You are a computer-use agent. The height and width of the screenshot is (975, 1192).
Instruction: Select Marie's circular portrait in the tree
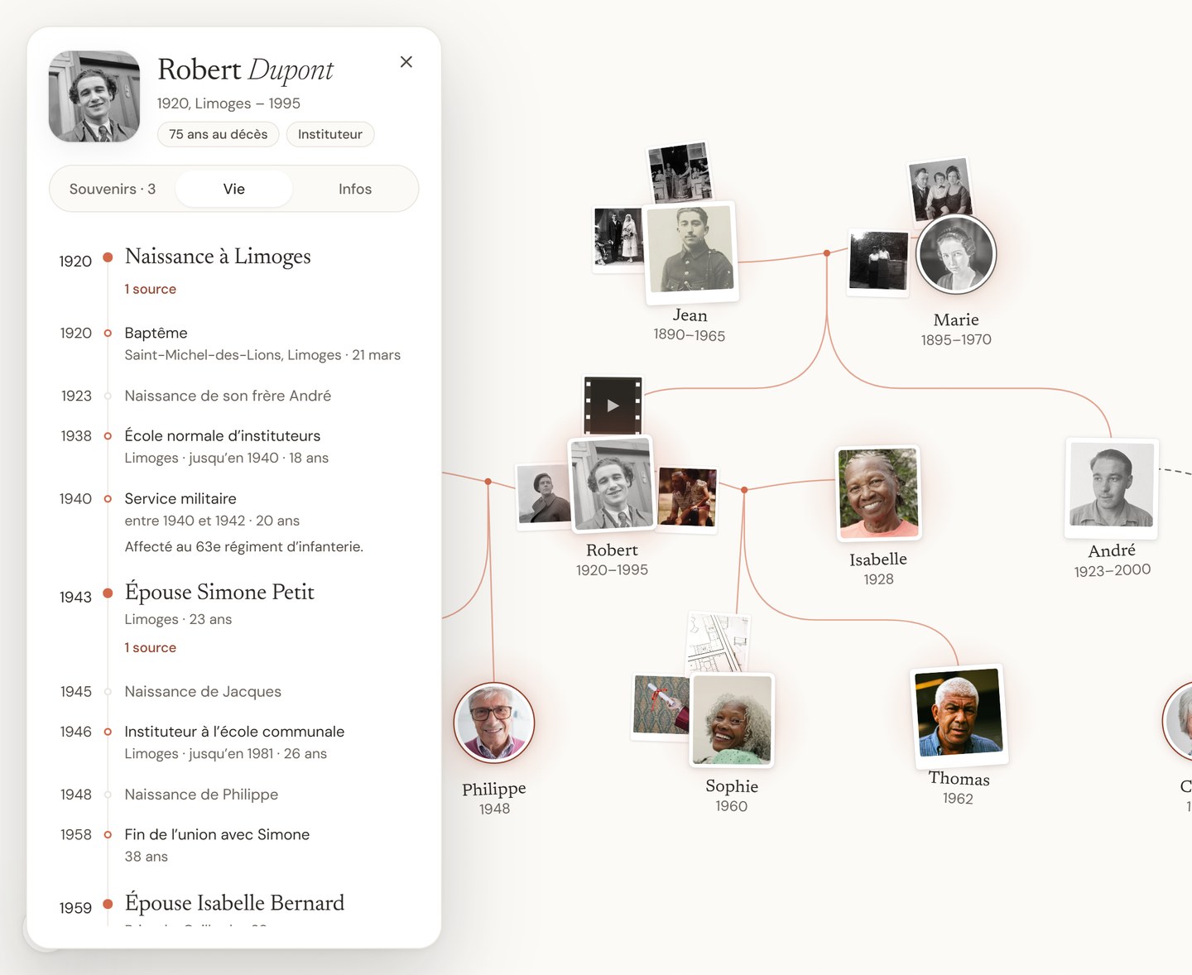click(956, 254)
